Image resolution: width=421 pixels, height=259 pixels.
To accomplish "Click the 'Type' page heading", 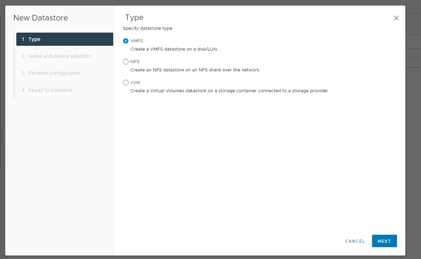I will (134, 18).
